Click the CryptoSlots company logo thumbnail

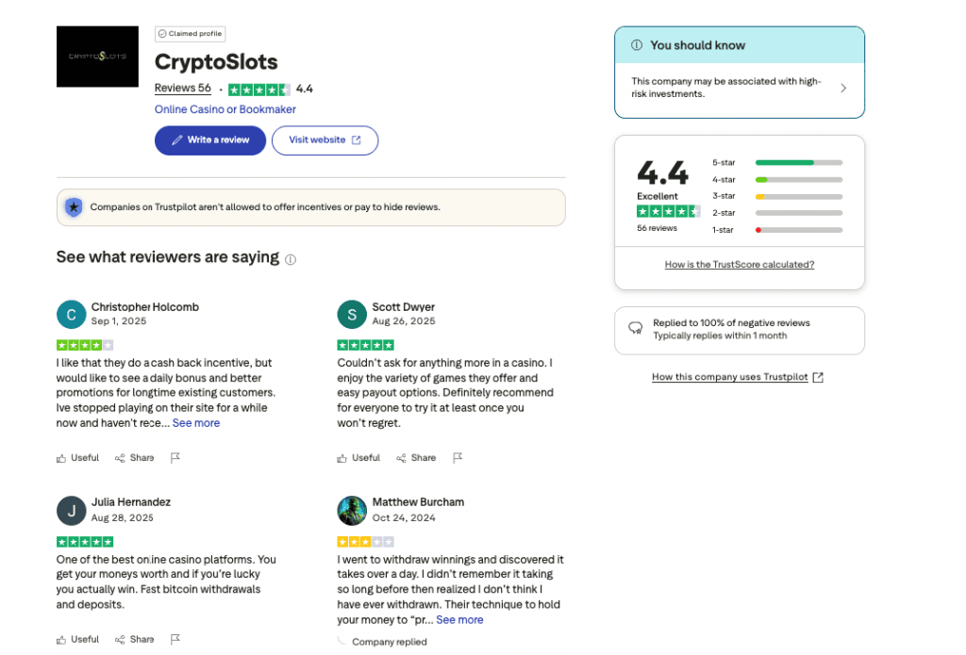(x=98, y=57)
